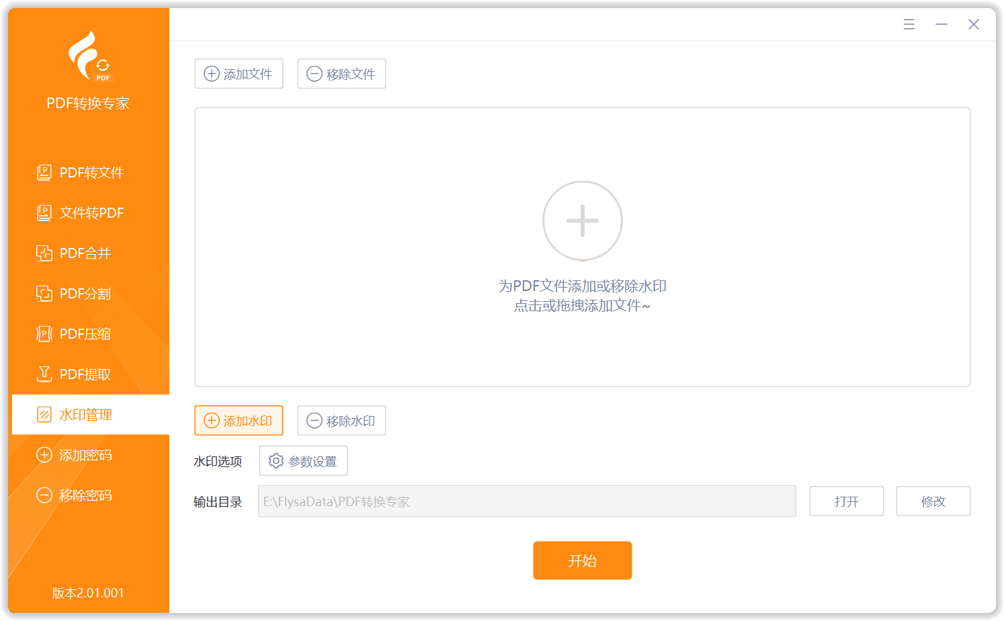The width and height of the screenshot is (1004, 621).
Task: Click the PDF转换专家 flame logo
Action: pyautogui.click(x=90, y=56)
